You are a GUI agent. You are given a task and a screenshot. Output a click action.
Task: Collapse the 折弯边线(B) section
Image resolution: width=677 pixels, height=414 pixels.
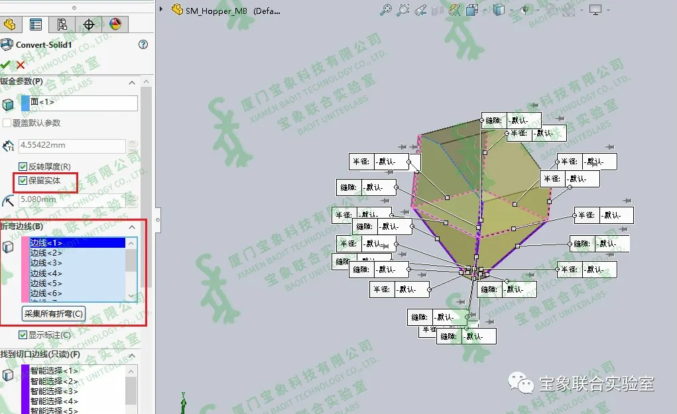[132, 227]
